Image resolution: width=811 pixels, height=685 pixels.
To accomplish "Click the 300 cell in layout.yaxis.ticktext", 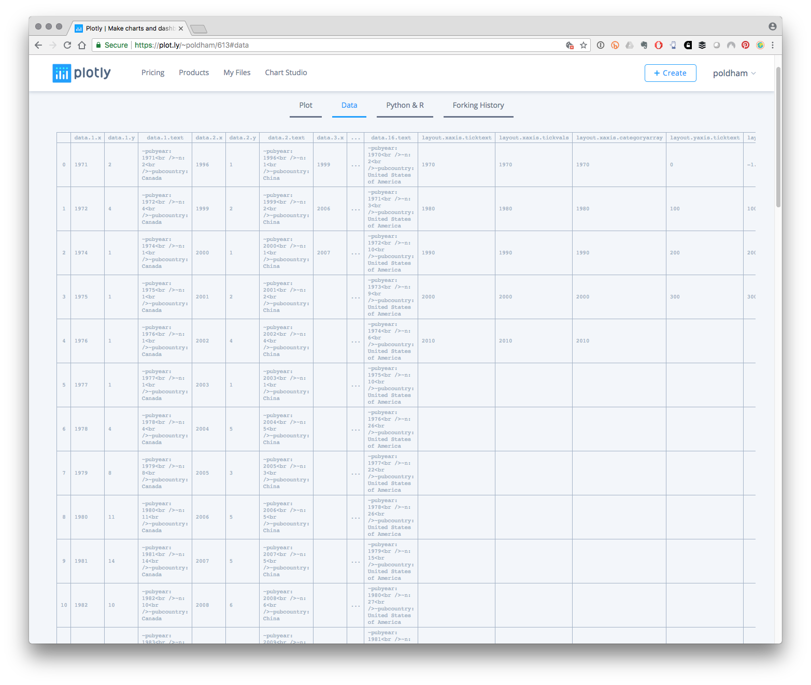I will [705, 297].
